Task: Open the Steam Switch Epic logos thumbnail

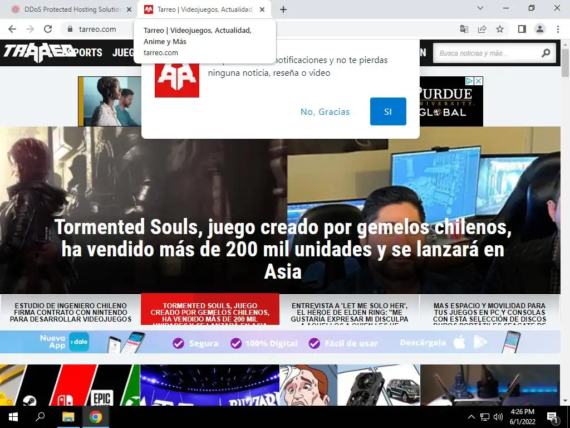Action: coord(70,385)
